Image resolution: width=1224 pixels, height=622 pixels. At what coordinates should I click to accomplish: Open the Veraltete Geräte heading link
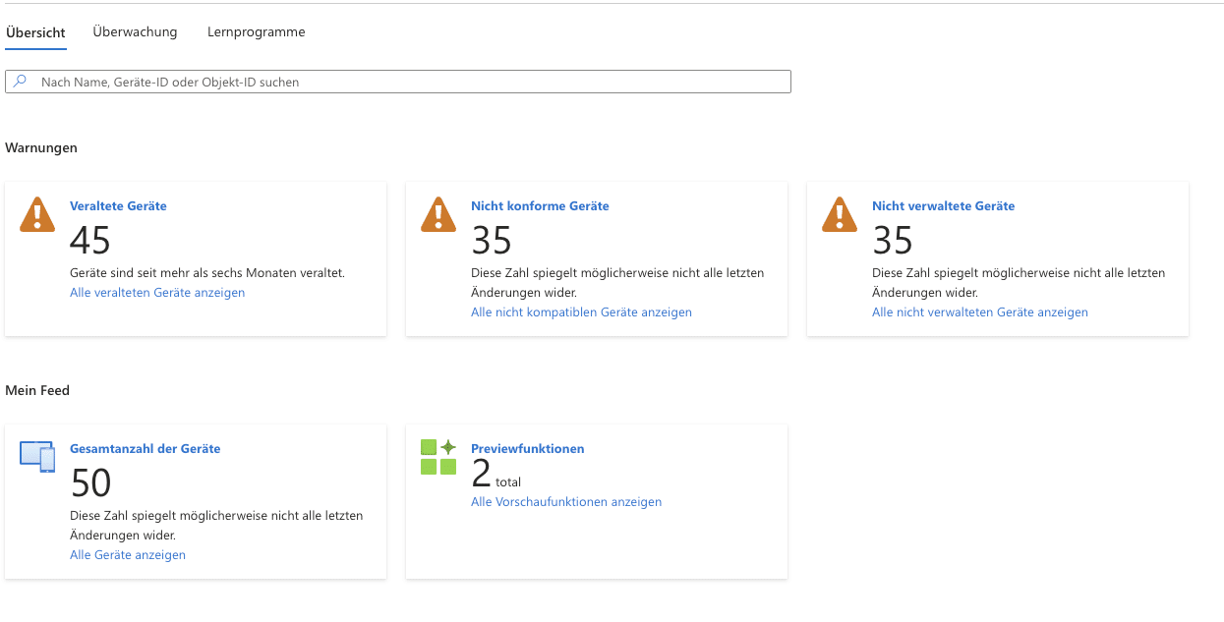(x=118, y=206)
